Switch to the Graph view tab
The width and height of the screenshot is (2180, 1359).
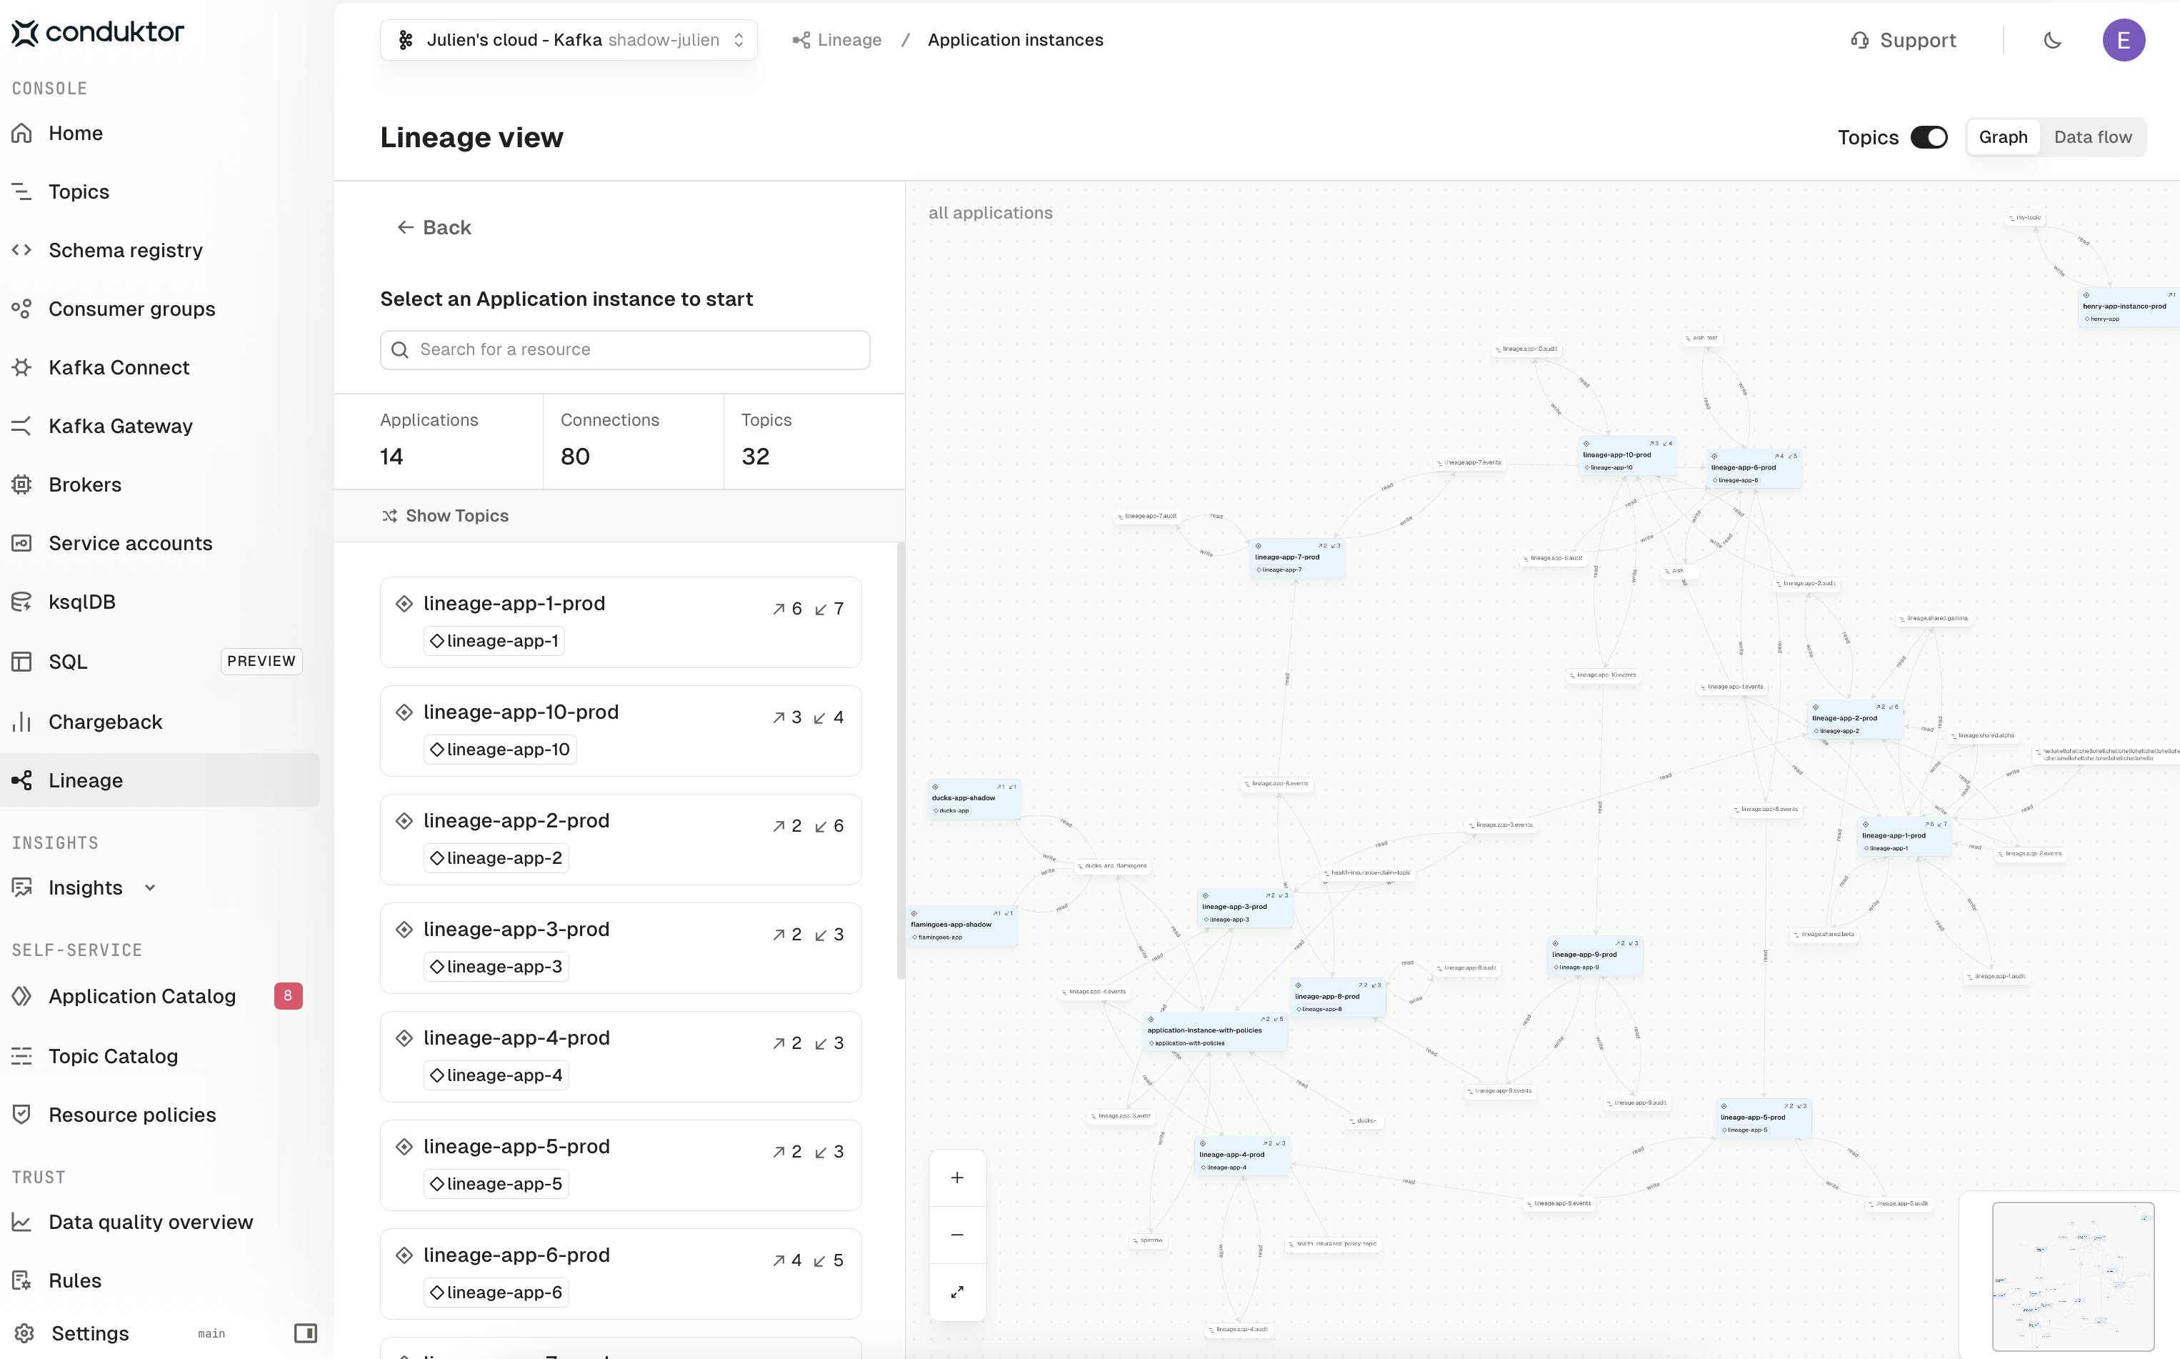2003,137
